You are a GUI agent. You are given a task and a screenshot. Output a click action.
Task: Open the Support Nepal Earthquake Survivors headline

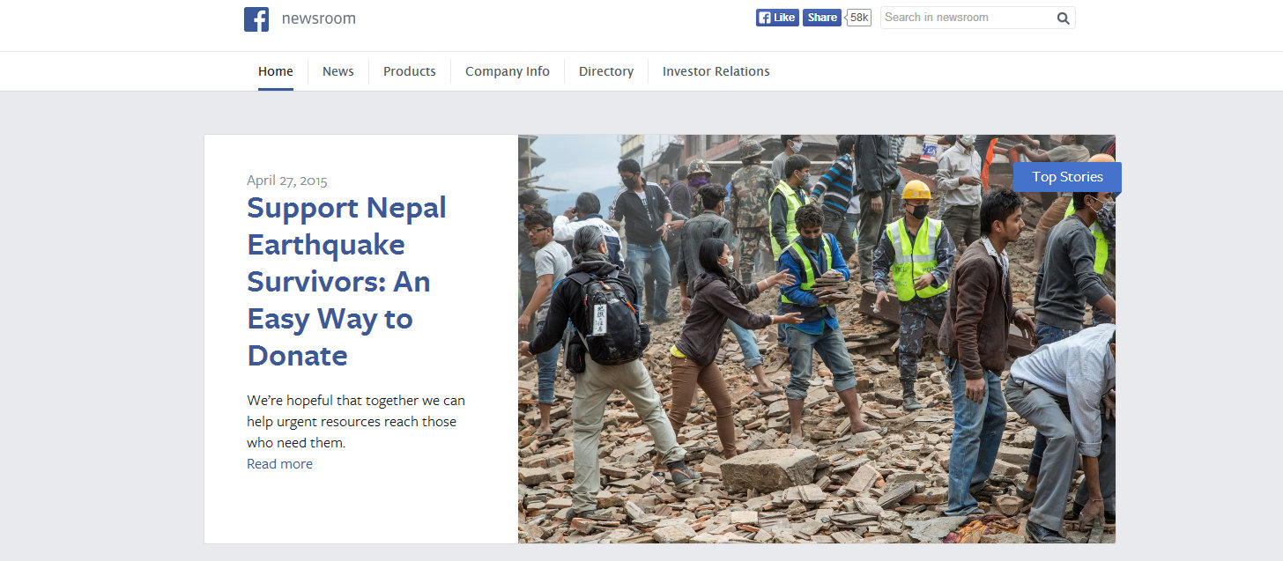click(x=347, y=282)
